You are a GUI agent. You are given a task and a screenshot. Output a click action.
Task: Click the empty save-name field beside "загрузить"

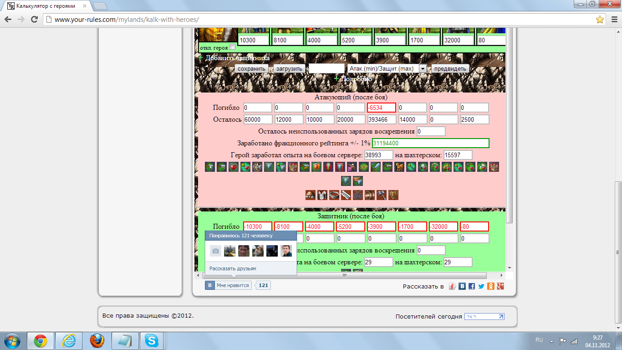[326, 68]
